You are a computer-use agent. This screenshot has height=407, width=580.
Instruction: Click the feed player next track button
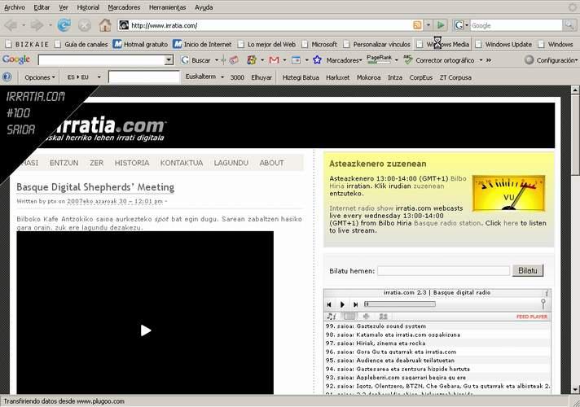click(x=355, y=304)
